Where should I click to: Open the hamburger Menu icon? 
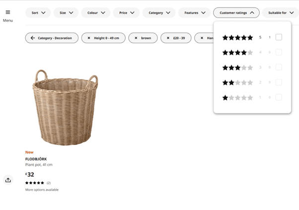click(x=7, y=12)
